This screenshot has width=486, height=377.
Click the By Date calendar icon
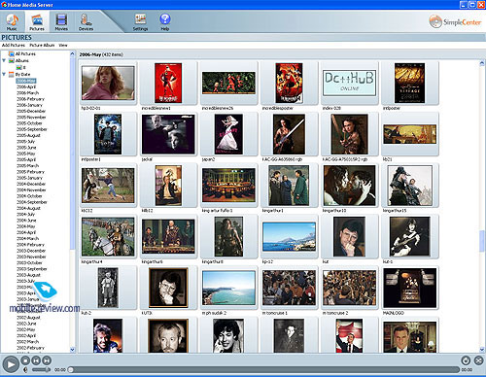point(12,74)
